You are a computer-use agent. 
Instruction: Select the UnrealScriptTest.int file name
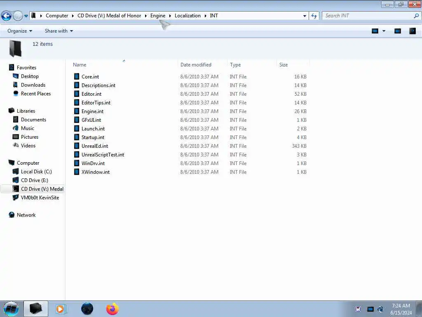click(x=103, y=154)
